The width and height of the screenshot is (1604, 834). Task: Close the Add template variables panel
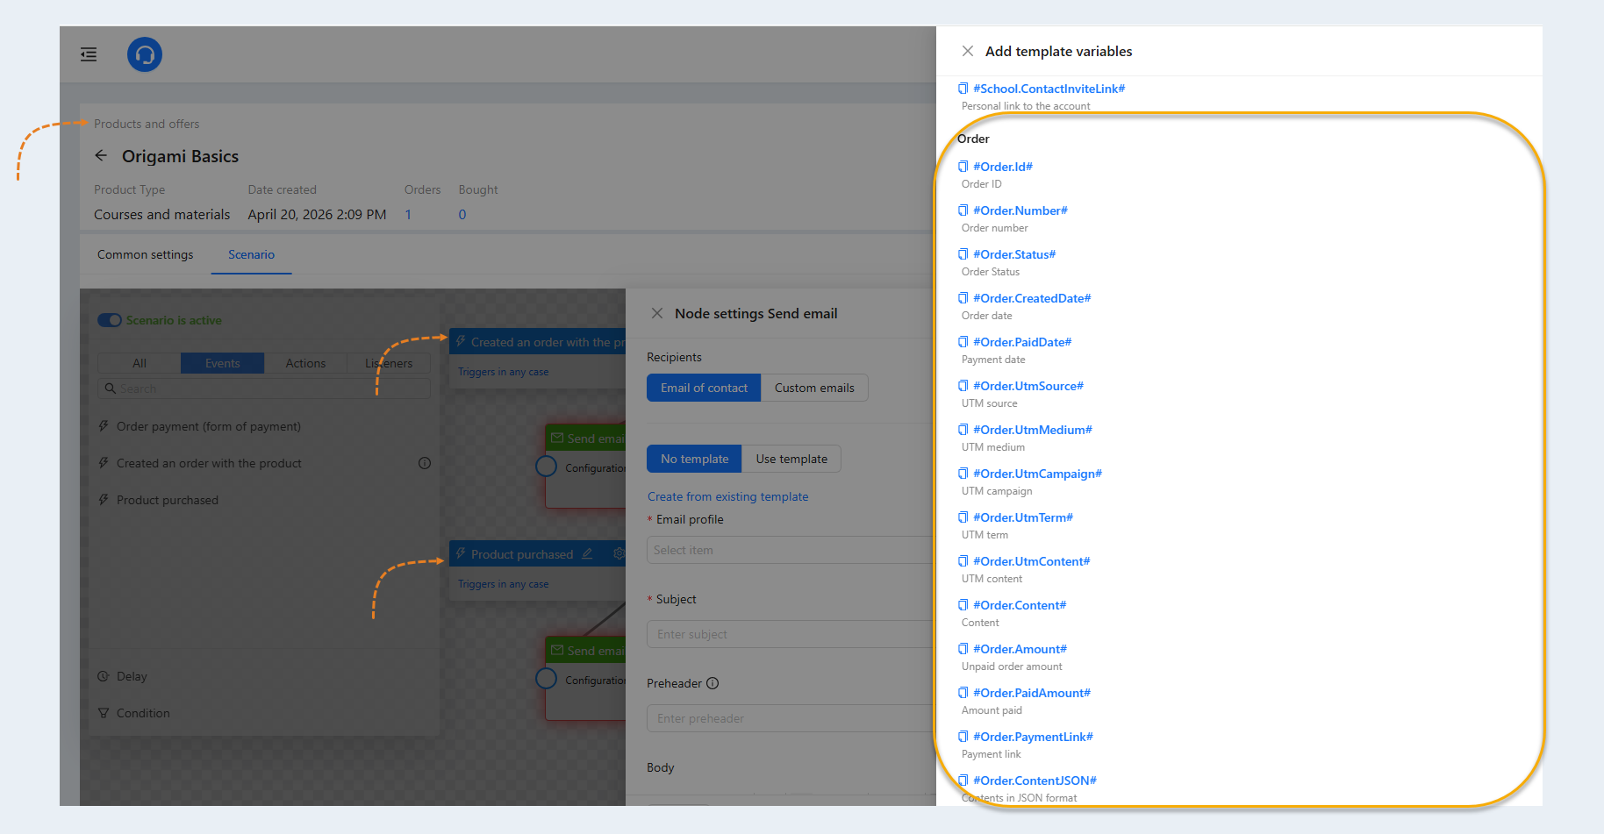pyautogui.click(x=968, y=51)
